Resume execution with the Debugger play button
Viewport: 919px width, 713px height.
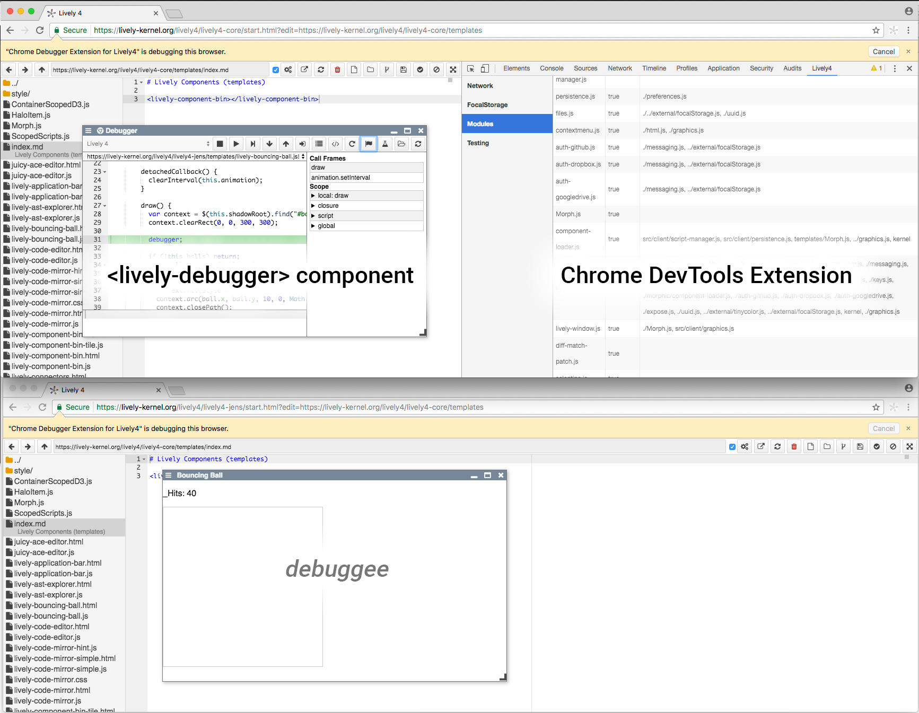[x=237, y=144]
